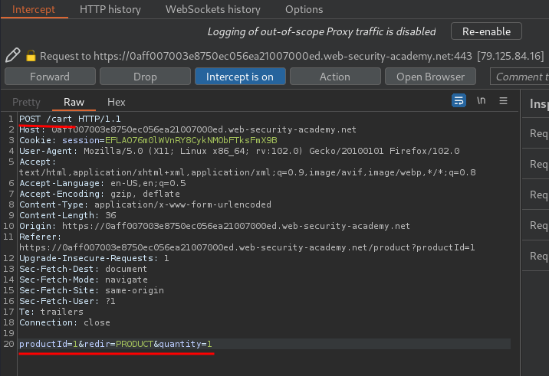Viewport: 549px width, 376px height.
Task: Click the Upgrade-Insecure-Requests header line
Action: [94, 258]
